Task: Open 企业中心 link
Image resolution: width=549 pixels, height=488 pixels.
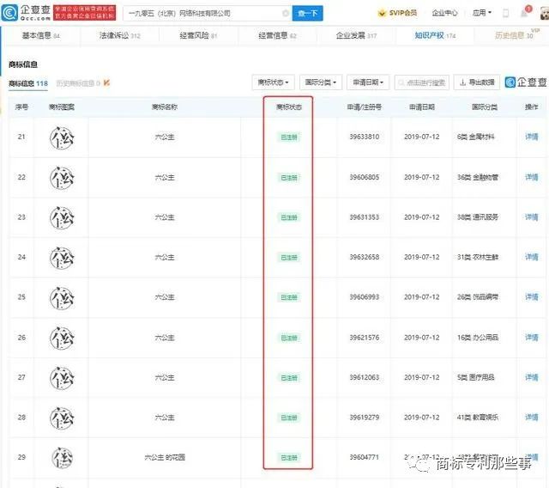Action: point(444,13)
